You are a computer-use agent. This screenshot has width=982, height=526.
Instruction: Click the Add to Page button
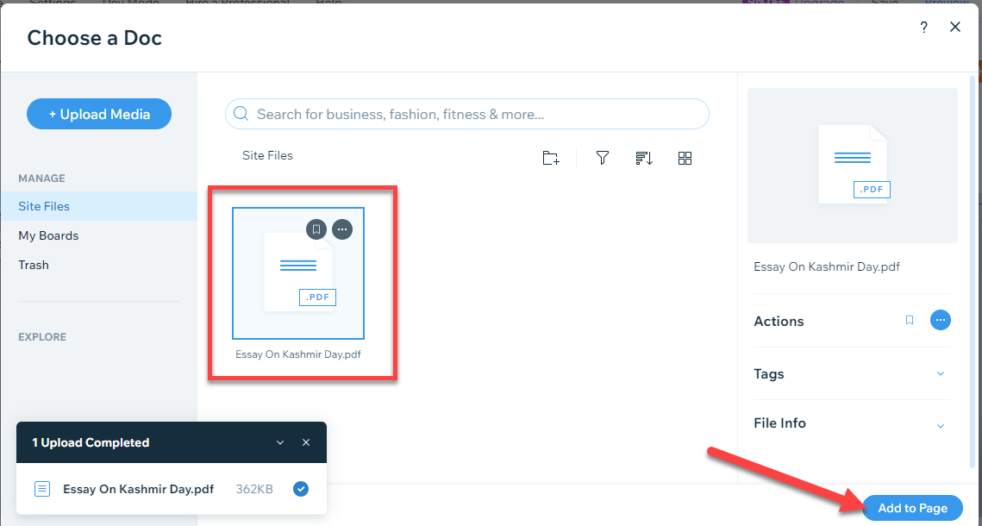911,508
